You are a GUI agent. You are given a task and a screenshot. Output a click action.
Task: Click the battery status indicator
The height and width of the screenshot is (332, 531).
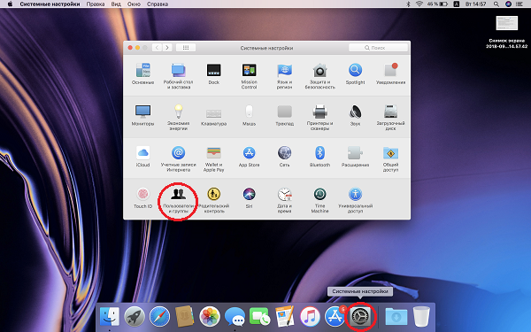tap(437, 4)
